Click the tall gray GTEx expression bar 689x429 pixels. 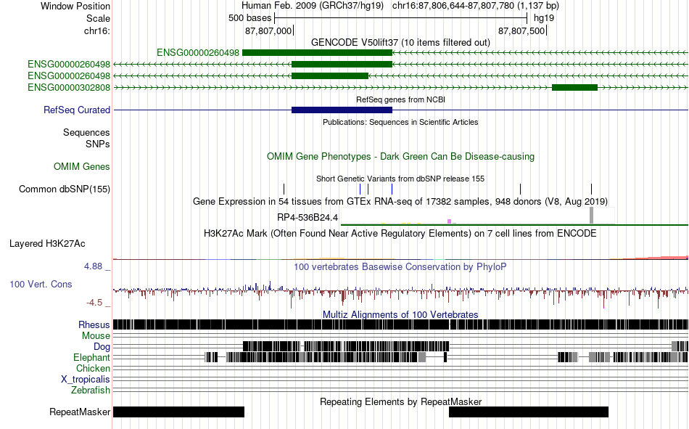click(591, 215)
